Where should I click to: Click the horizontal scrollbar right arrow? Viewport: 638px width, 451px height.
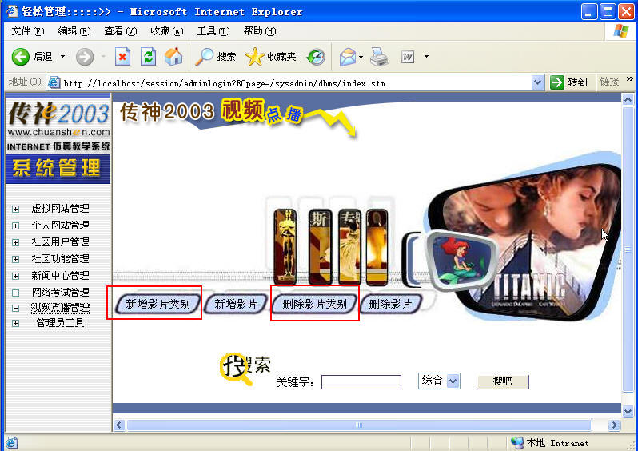click(614, 425)
